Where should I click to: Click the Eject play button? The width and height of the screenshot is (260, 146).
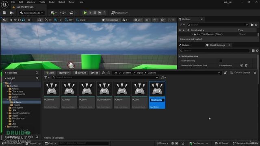100,13
